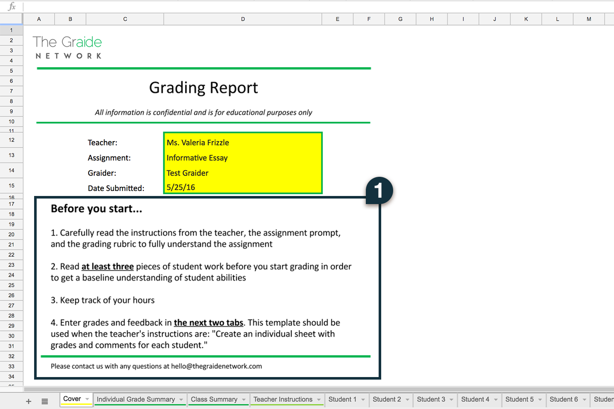This screenshot has height=409, width=614.
Task: Open the Student 1 tab dropdown arrow
Action: point(363,400)
